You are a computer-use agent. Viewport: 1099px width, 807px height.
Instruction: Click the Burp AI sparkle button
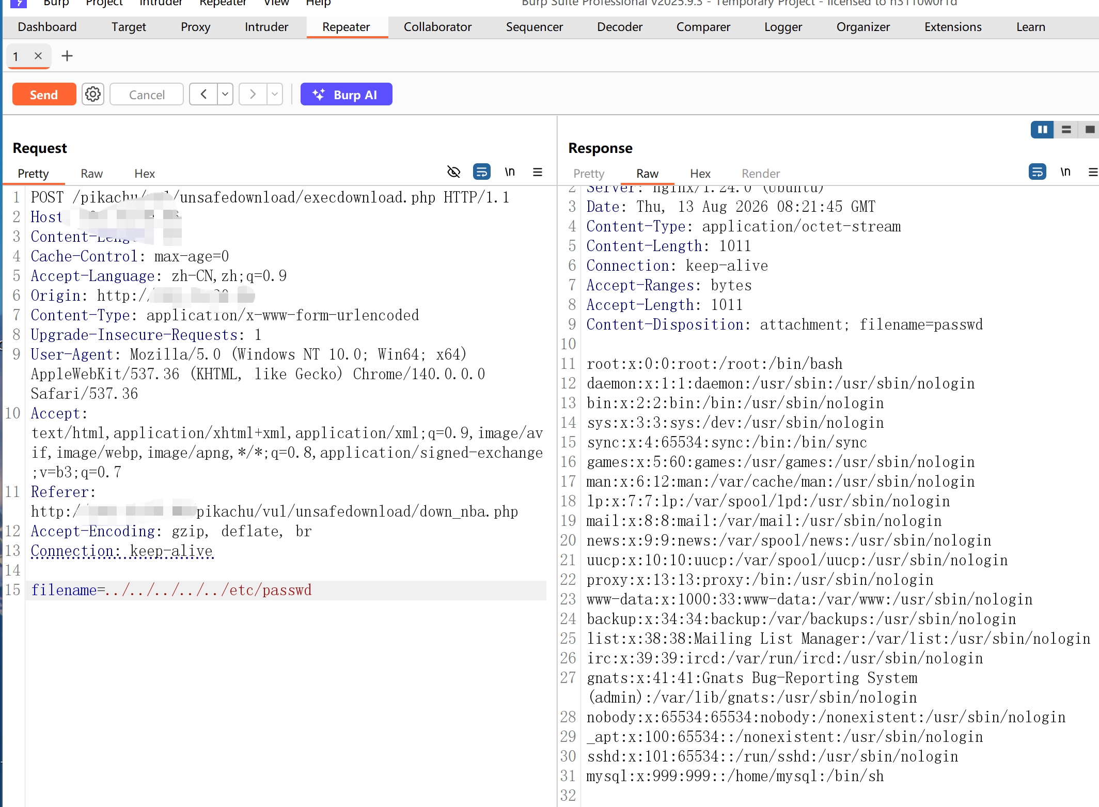click(x=346, y=95)
